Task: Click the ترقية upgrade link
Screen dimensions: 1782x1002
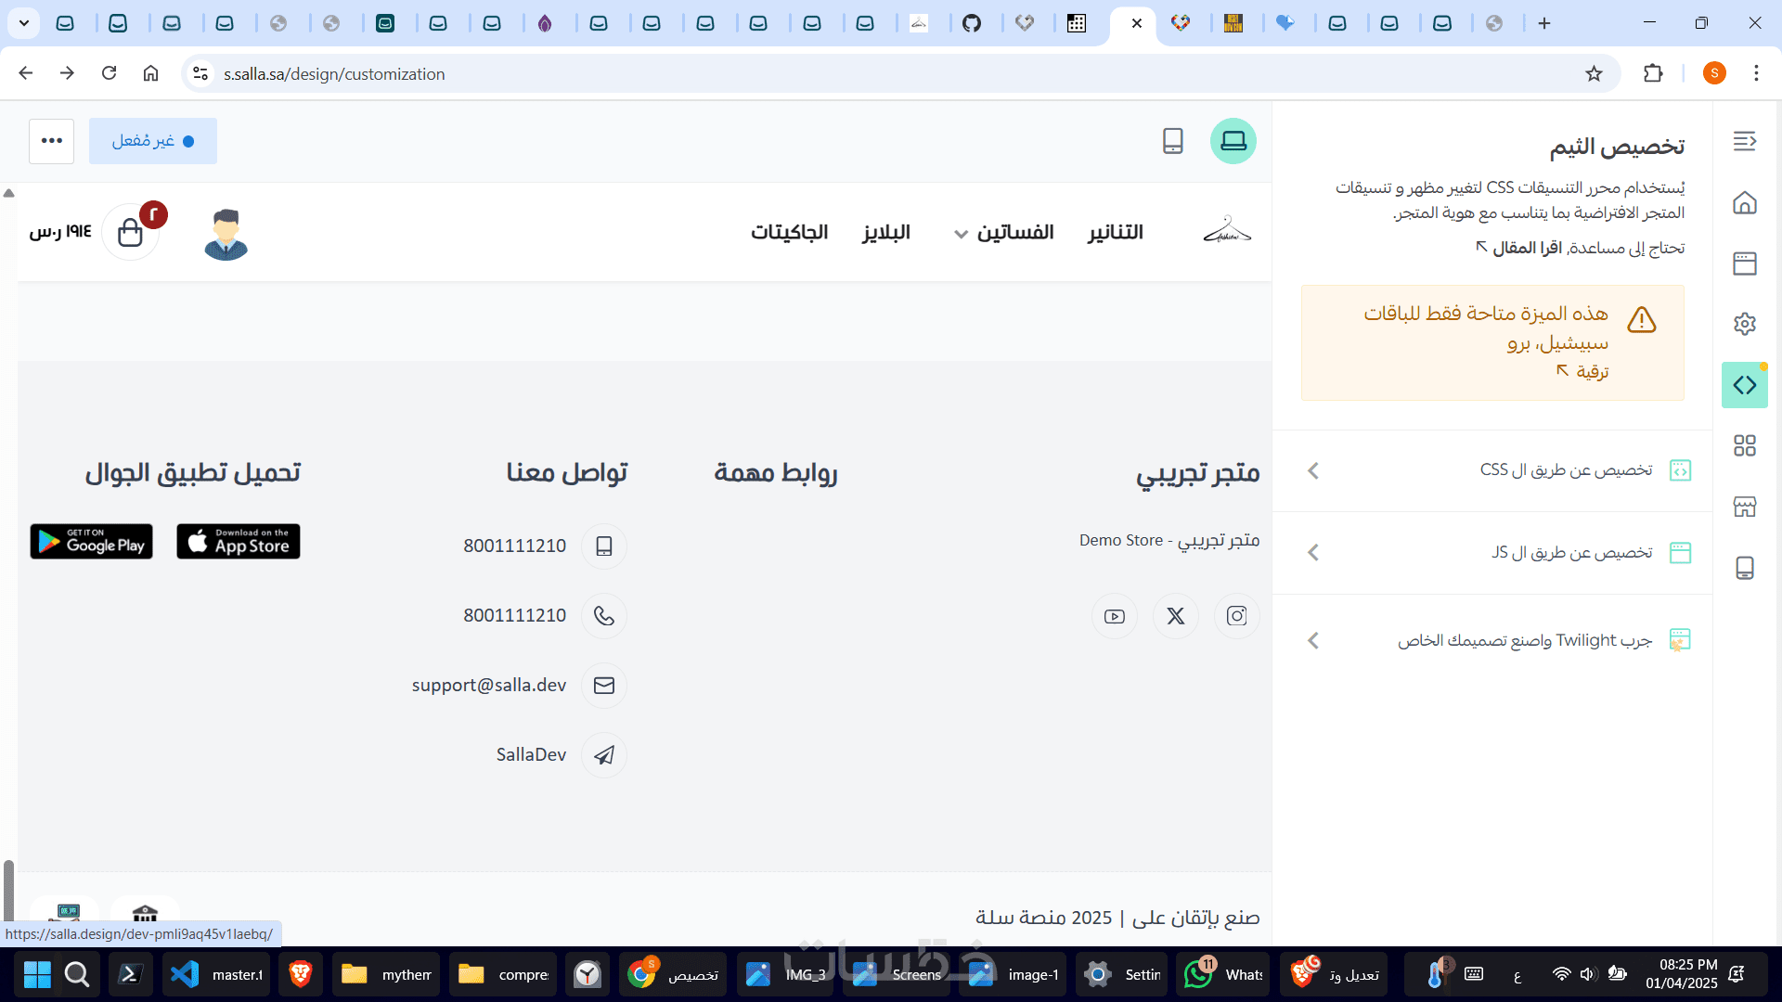Action: click(1583, 372)
